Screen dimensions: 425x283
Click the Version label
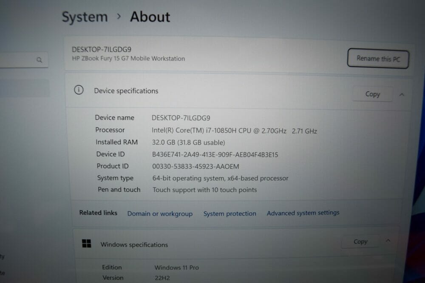(x=113, y=277)
